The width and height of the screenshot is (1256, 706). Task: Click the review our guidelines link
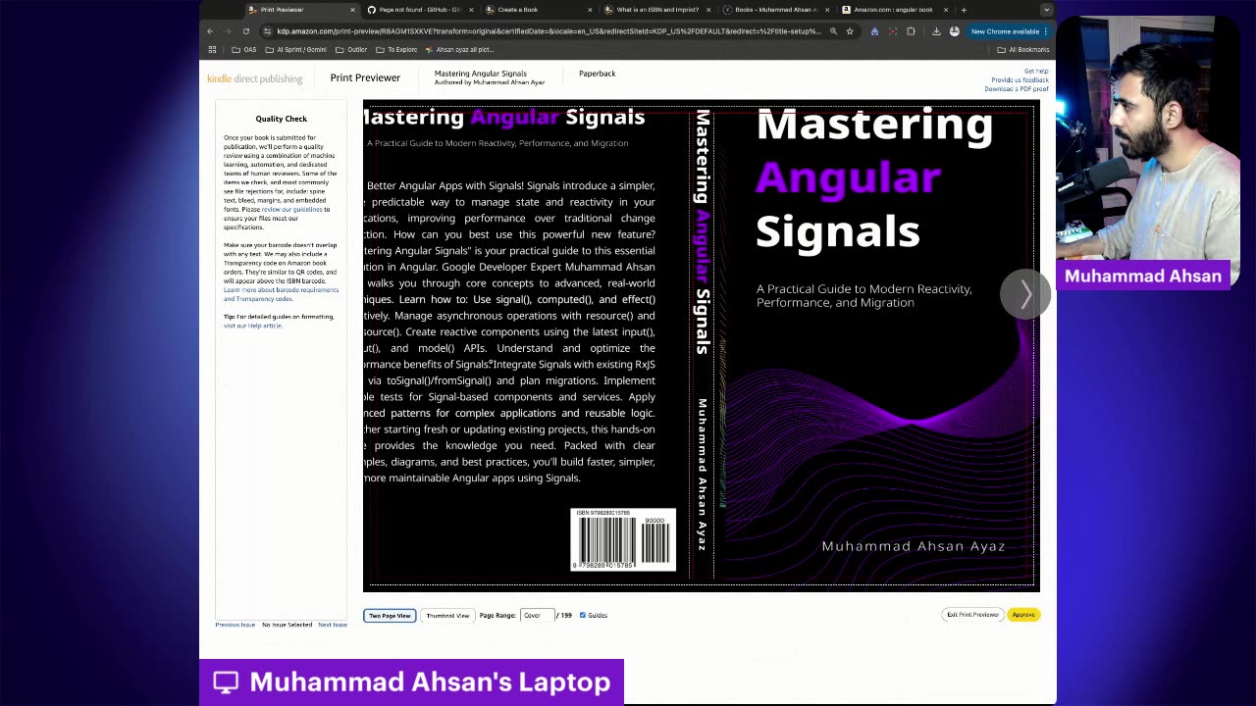[x=291, y=209]
